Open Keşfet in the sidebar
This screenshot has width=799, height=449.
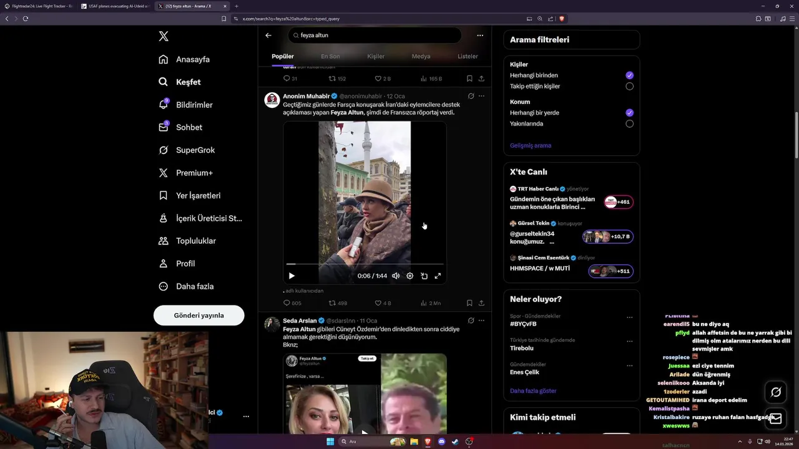tap(180, 82)
